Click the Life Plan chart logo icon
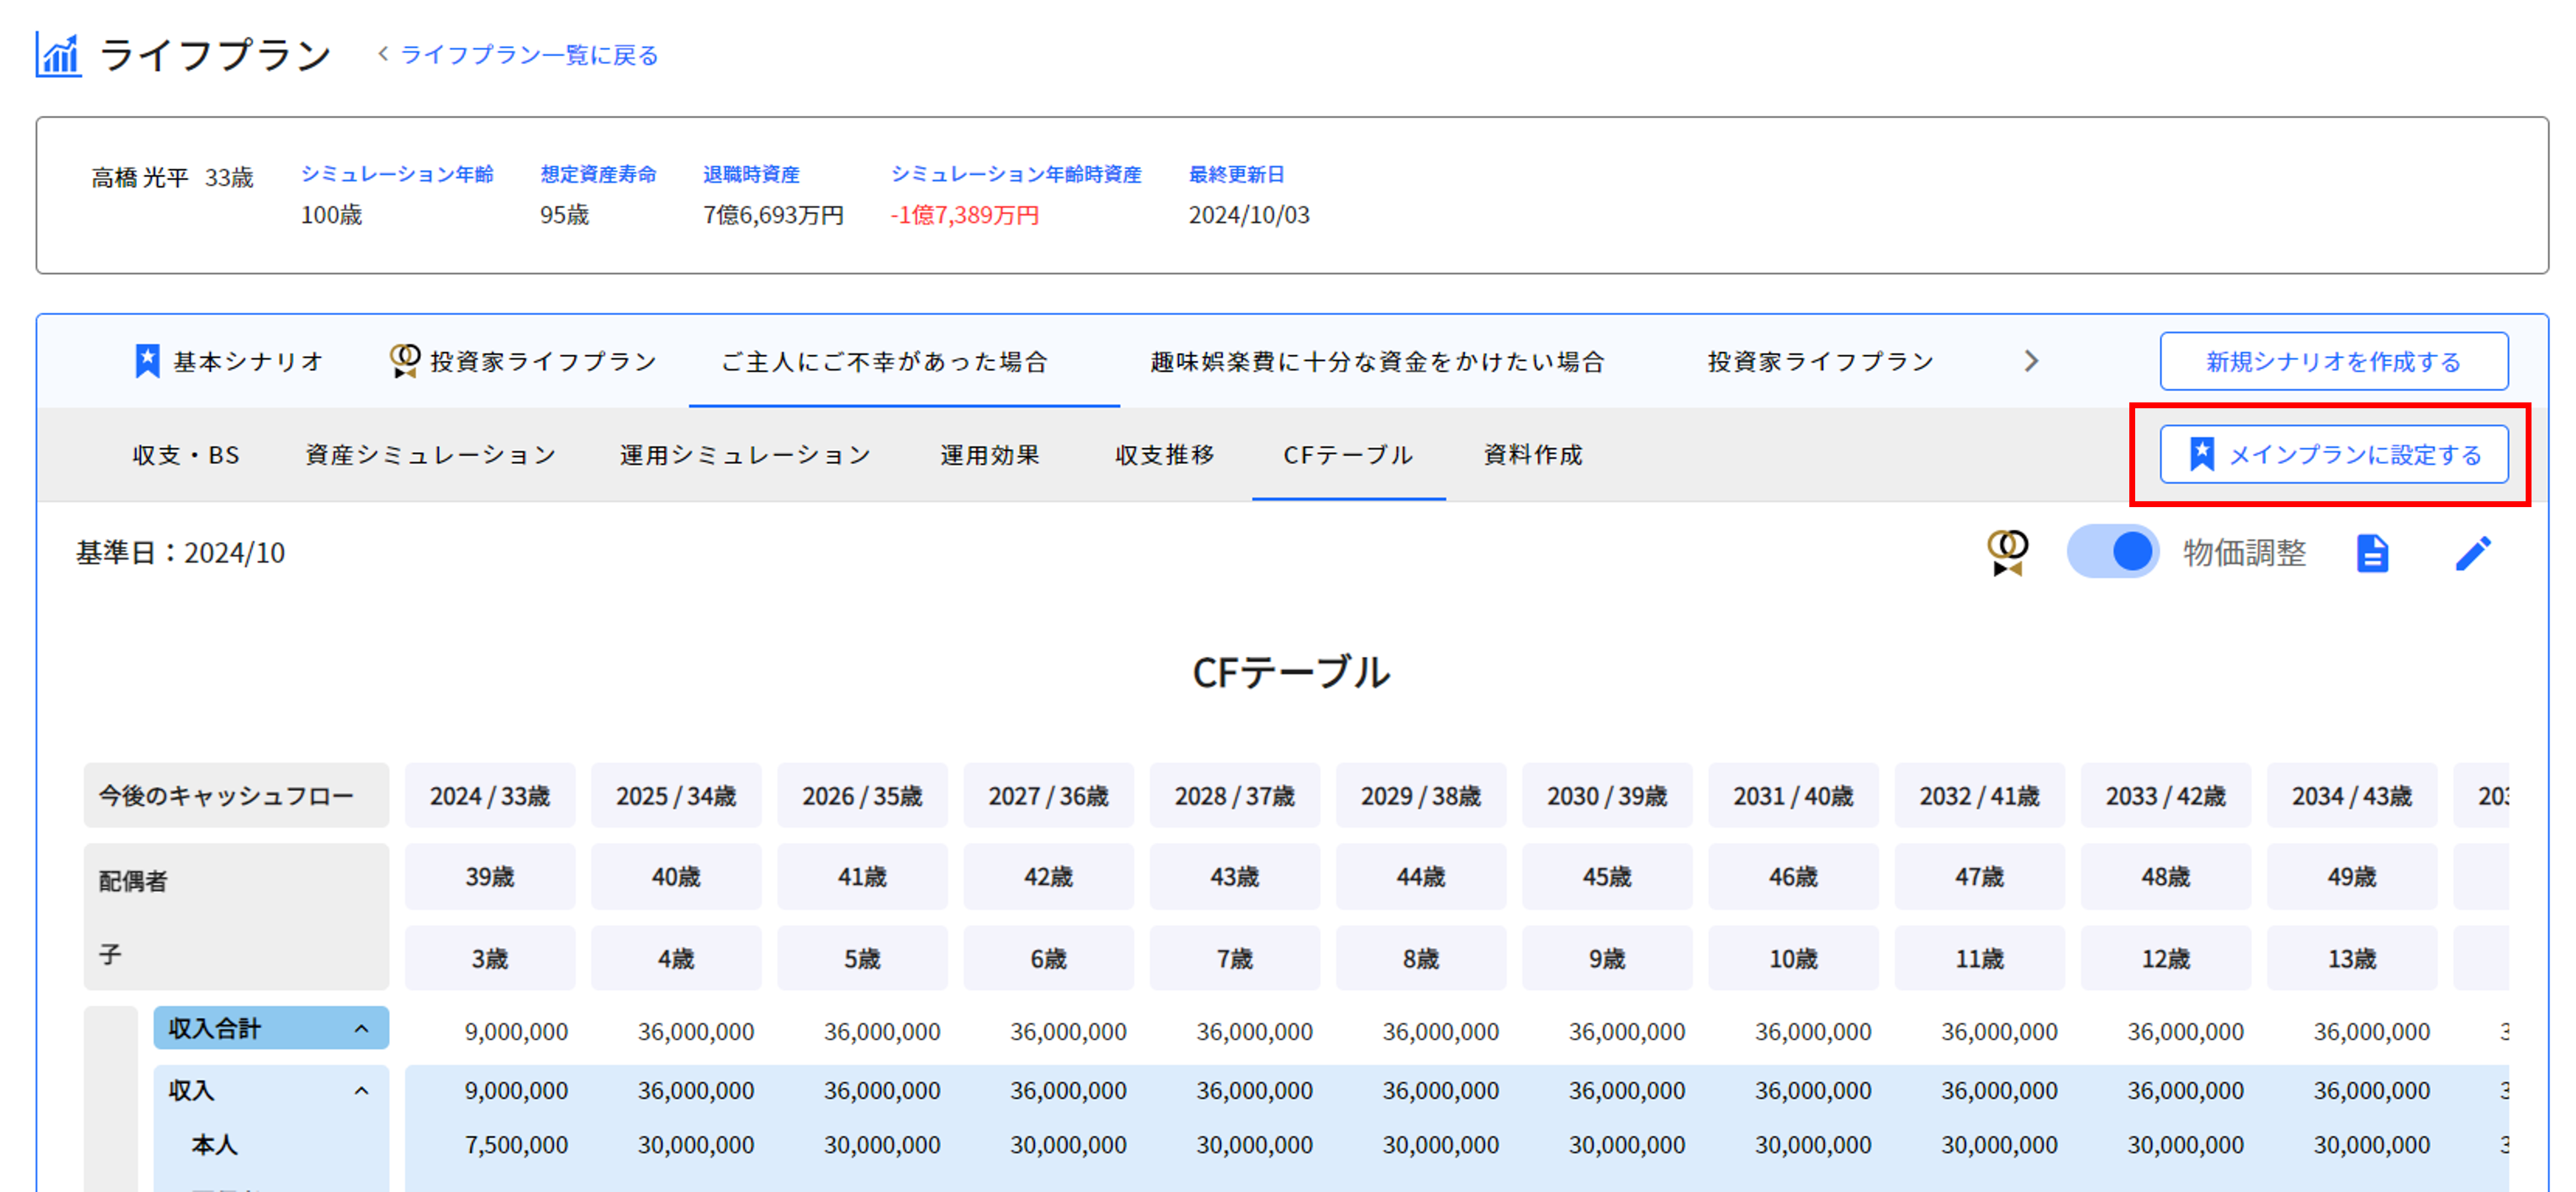2576x1192 pixels. pos(58,55)
